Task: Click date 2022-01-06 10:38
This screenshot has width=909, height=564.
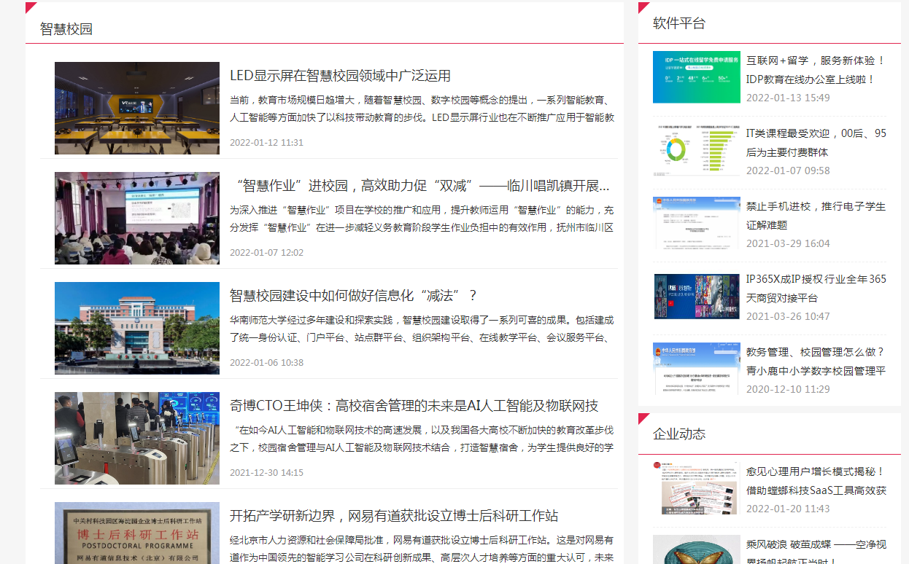Action: [x=266, y=363]
